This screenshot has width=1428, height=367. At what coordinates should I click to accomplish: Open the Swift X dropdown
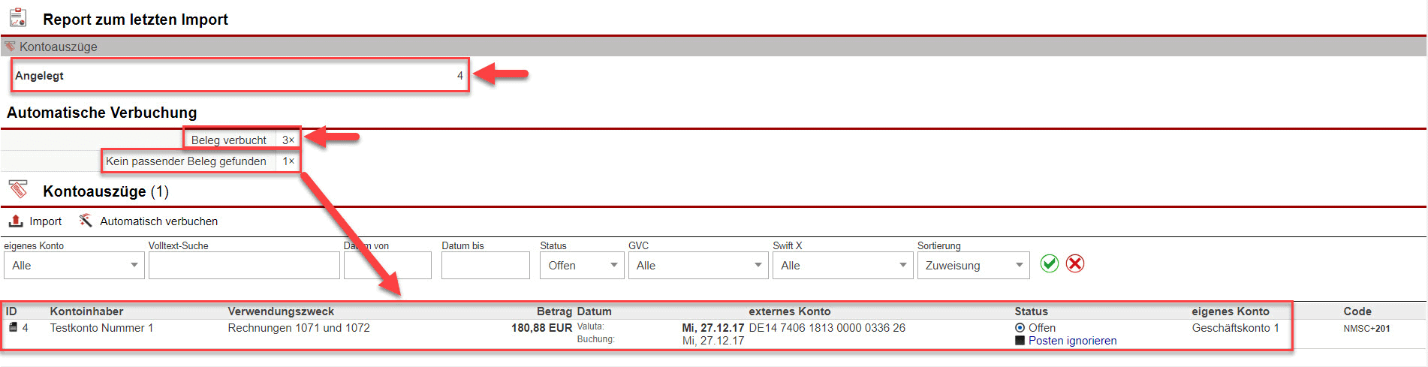click(x=842, y=266)
